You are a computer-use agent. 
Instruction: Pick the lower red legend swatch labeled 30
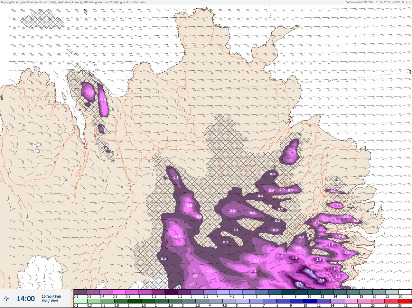(405, 301)
